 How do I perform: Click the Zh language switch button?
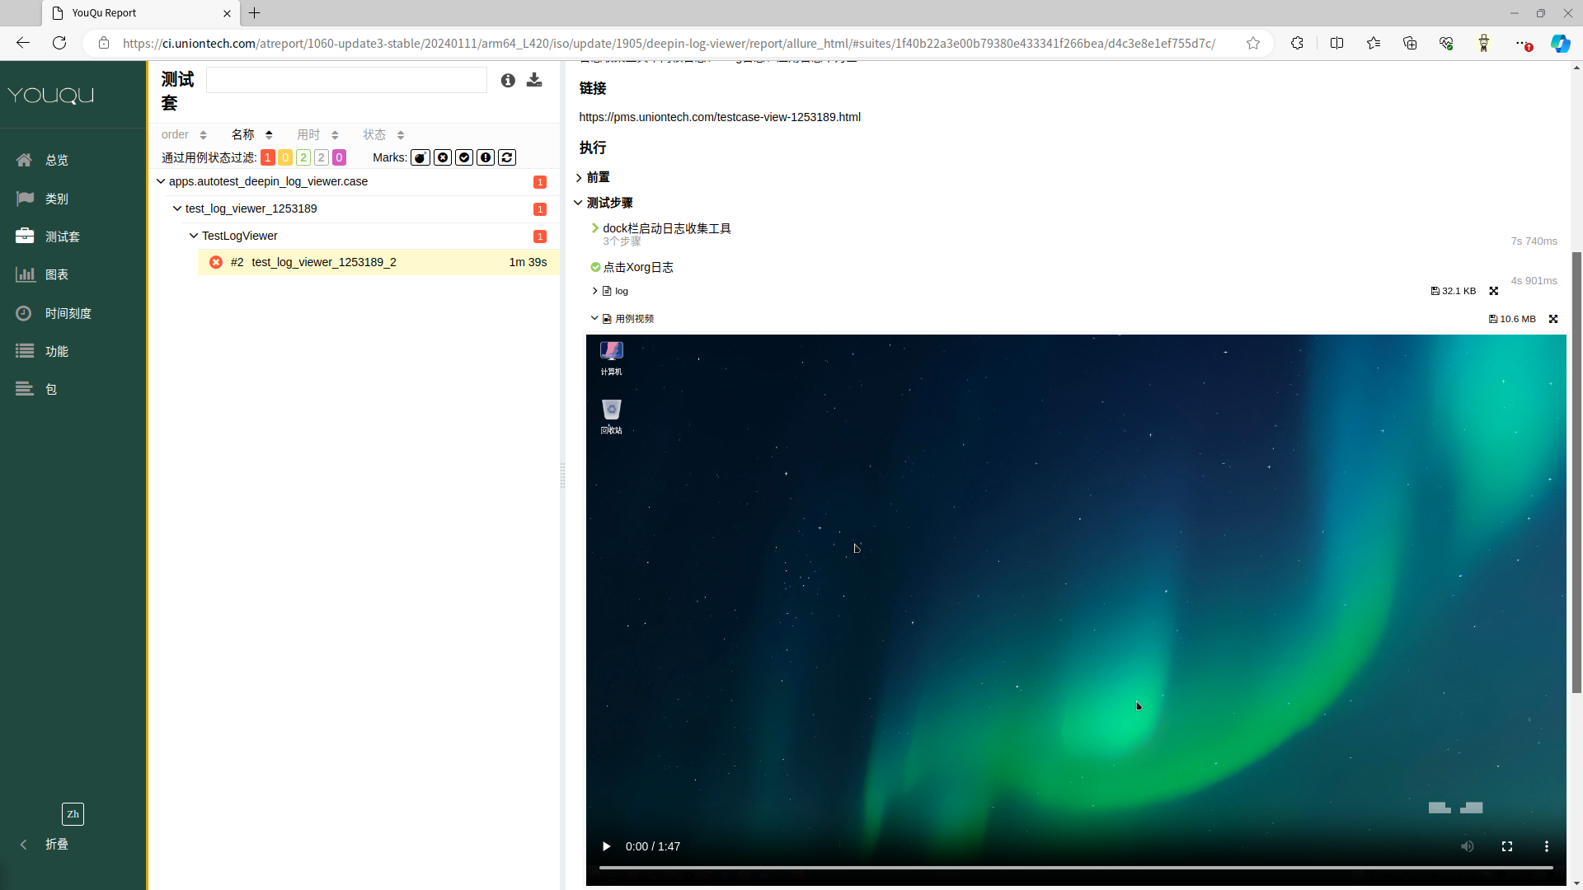coord(73,814)
